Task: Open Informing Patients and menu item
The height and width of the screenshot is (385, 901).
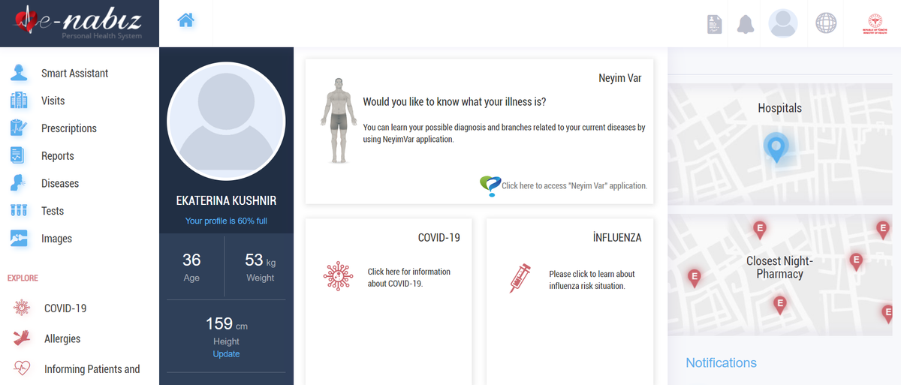Action: pyautogui.click(x=92, y=368)
